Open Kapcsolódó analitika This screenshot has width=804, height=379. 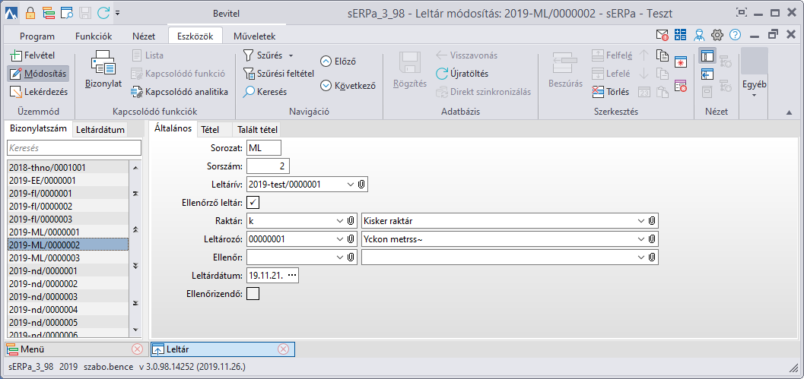[180, 92]
